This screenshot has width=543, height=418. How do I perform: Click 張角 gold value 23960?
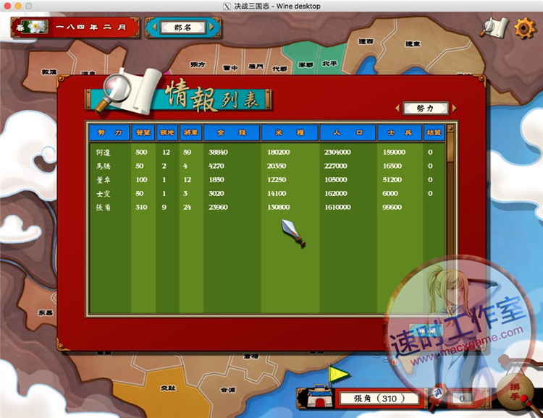pos(218,208)
